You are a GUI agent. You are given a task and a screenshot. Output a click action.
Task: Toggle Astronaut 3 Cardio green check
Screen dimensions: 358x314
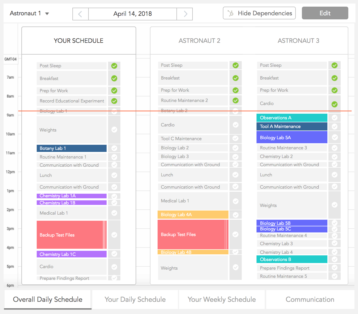[335, 104]
